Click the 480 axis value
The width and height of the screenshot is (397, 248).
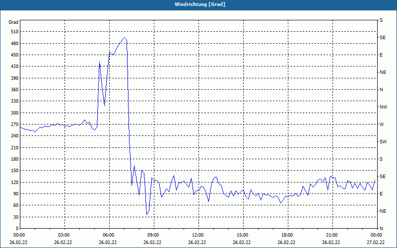coord(15,44)
